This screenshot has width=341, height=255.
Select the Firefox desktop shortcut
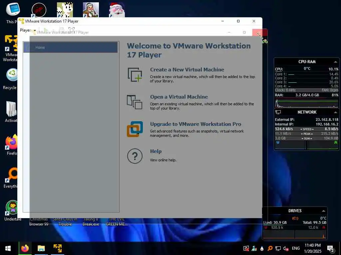point(11,144)
